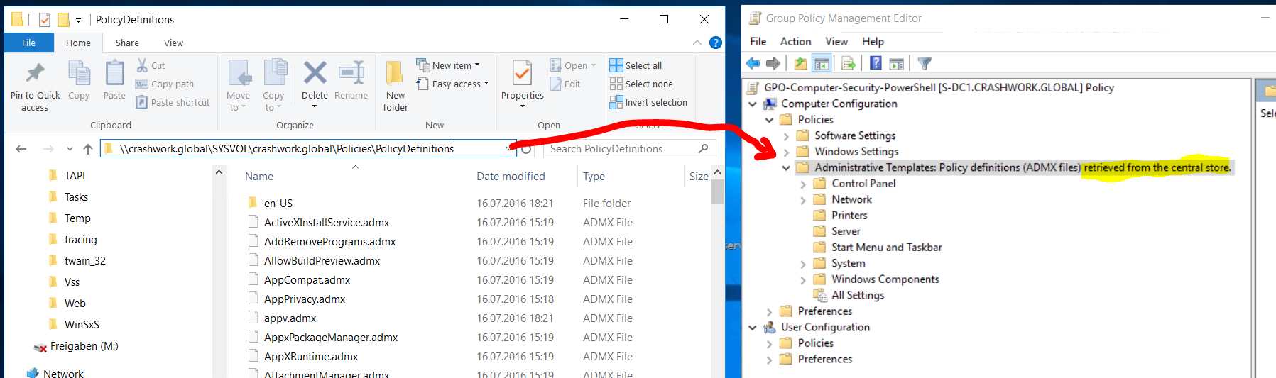Select Network in navigation pane
1276x378 pixels.
pyautogui.click(x=63, y=373)
